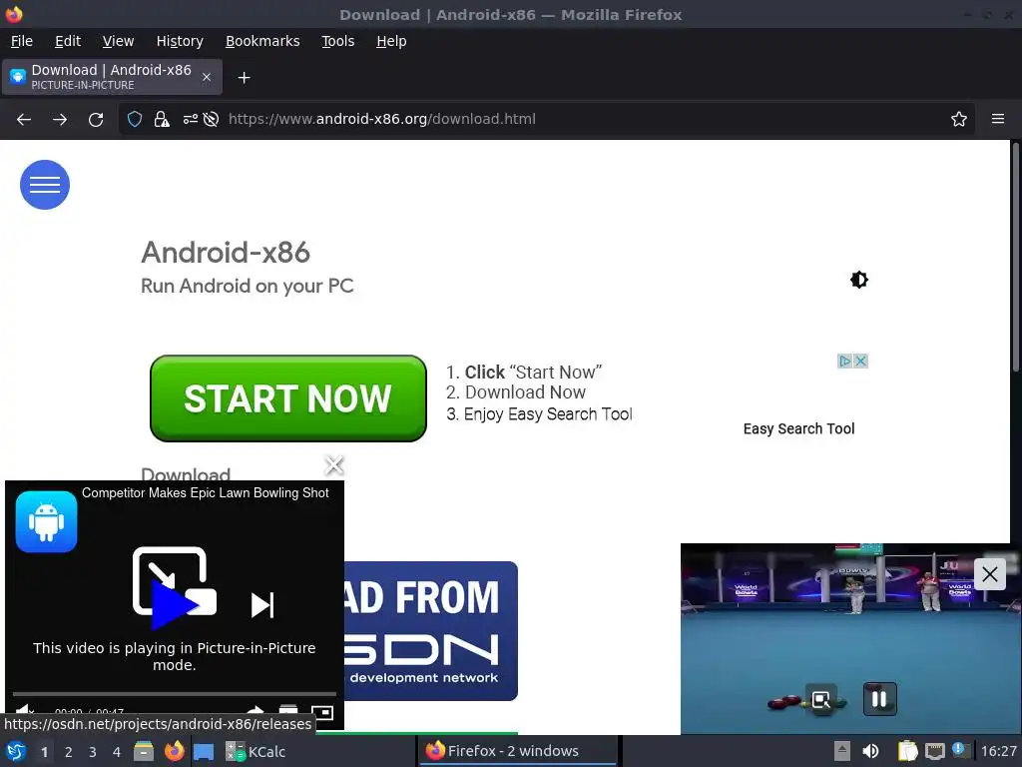Toggle the video player fullscreen icon
Screen dimensions: 1022x767
[322, 711]
